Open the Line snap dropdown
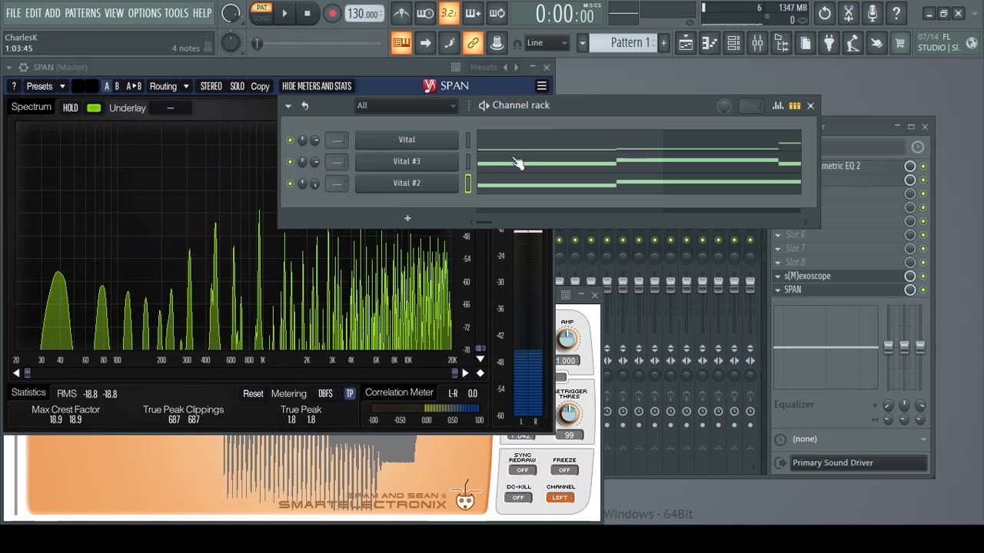Image resolution: width=984 pixels, height=553 pixels. [547, 43]
